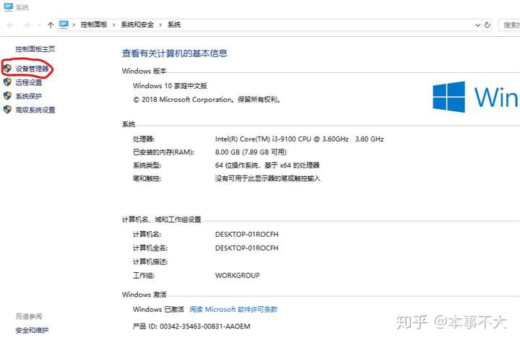This screenshot has height=343, width=520.
Task: Click the Windows logo graphic
Action: coord(448,97)
